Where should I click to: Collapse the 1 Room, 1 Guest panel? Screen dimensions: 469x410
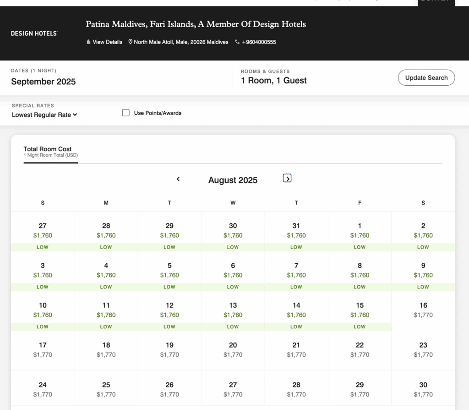[274, 80]
